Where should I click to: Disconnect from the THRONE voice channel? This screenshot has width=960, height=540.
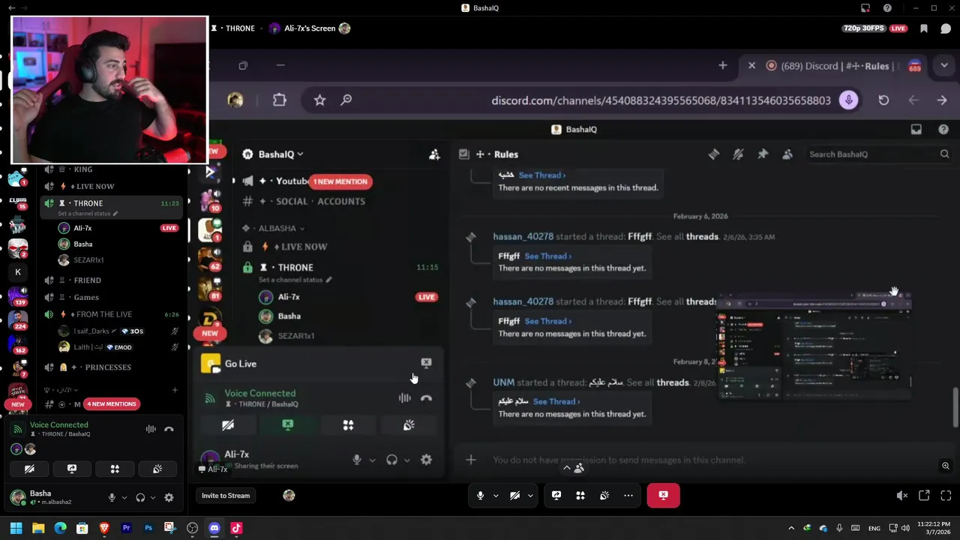point(169,429)
